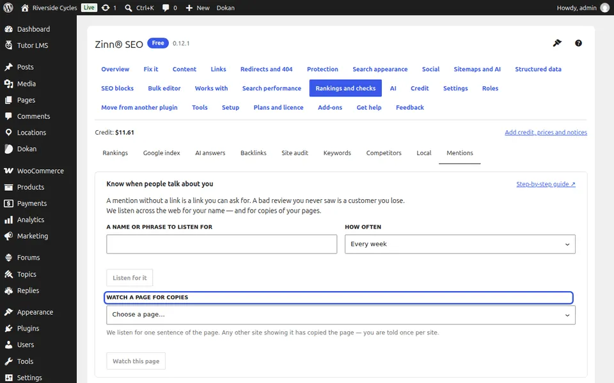Viewport: 614px width, 383px height.
Task: Open the Locations sidebar icon
Action: point(8,133)
